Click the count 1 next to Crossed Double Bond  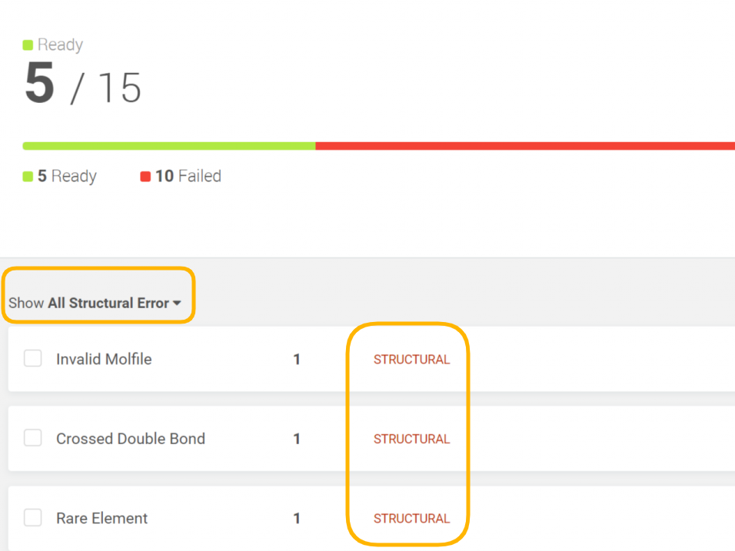point(297,439)
